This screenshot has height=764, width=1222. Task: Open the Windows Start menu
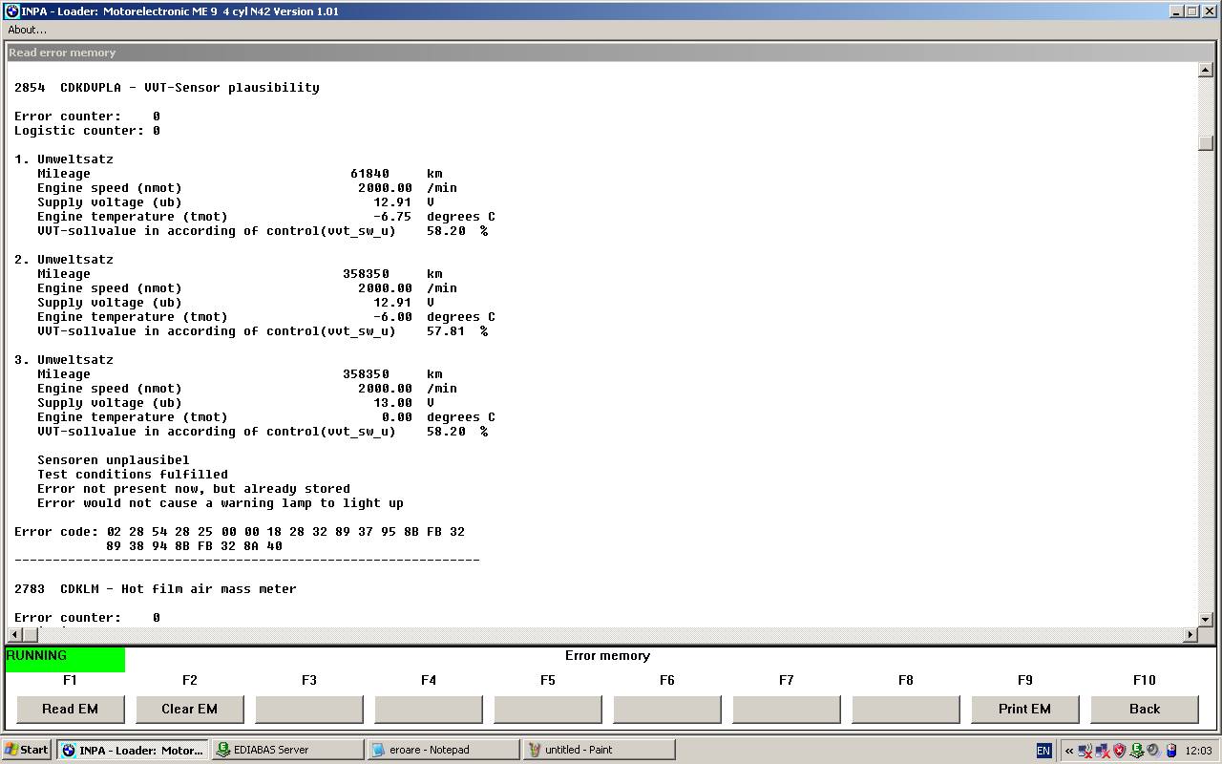click(27, 750)
